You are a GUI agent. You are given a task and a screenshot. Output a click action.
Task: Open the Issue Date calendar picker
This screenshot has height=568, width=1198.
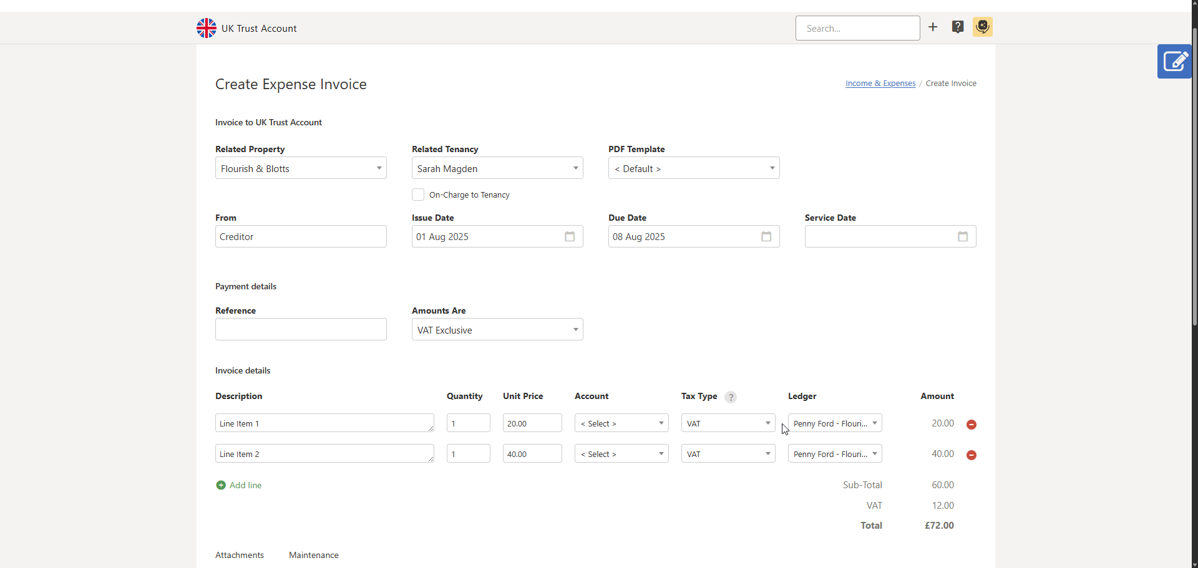pos(570,237)
